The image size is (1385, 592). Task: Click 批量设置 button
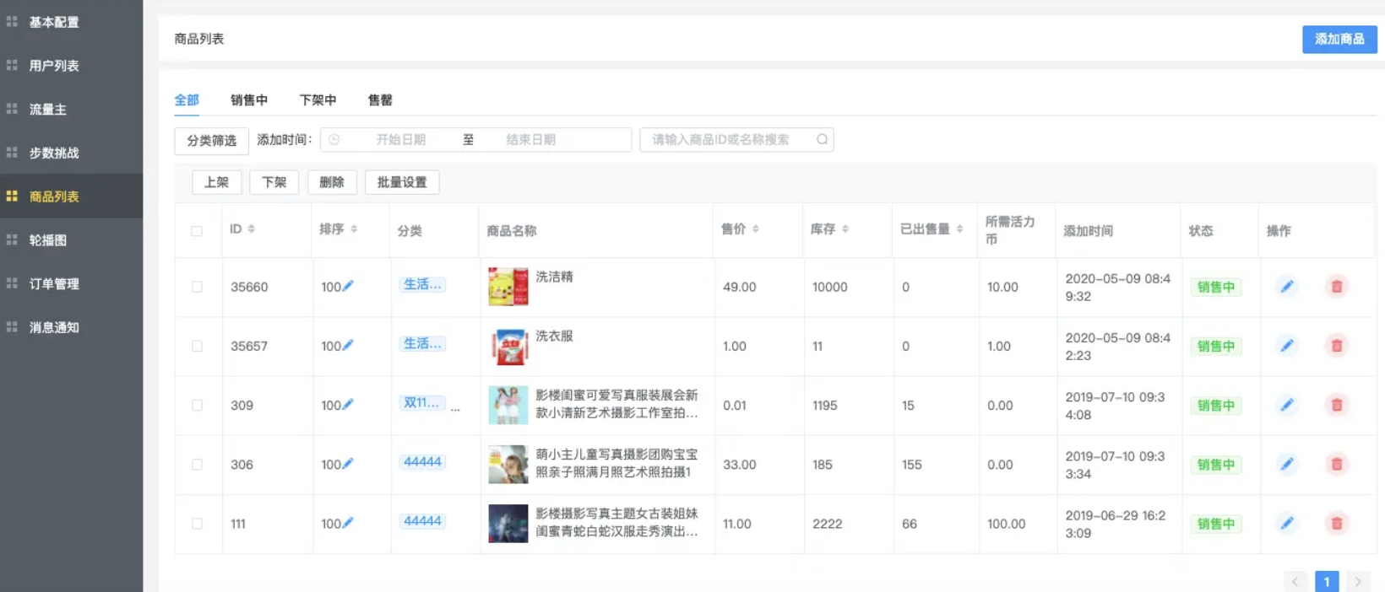pyautogui.click(x=402, y=182)
